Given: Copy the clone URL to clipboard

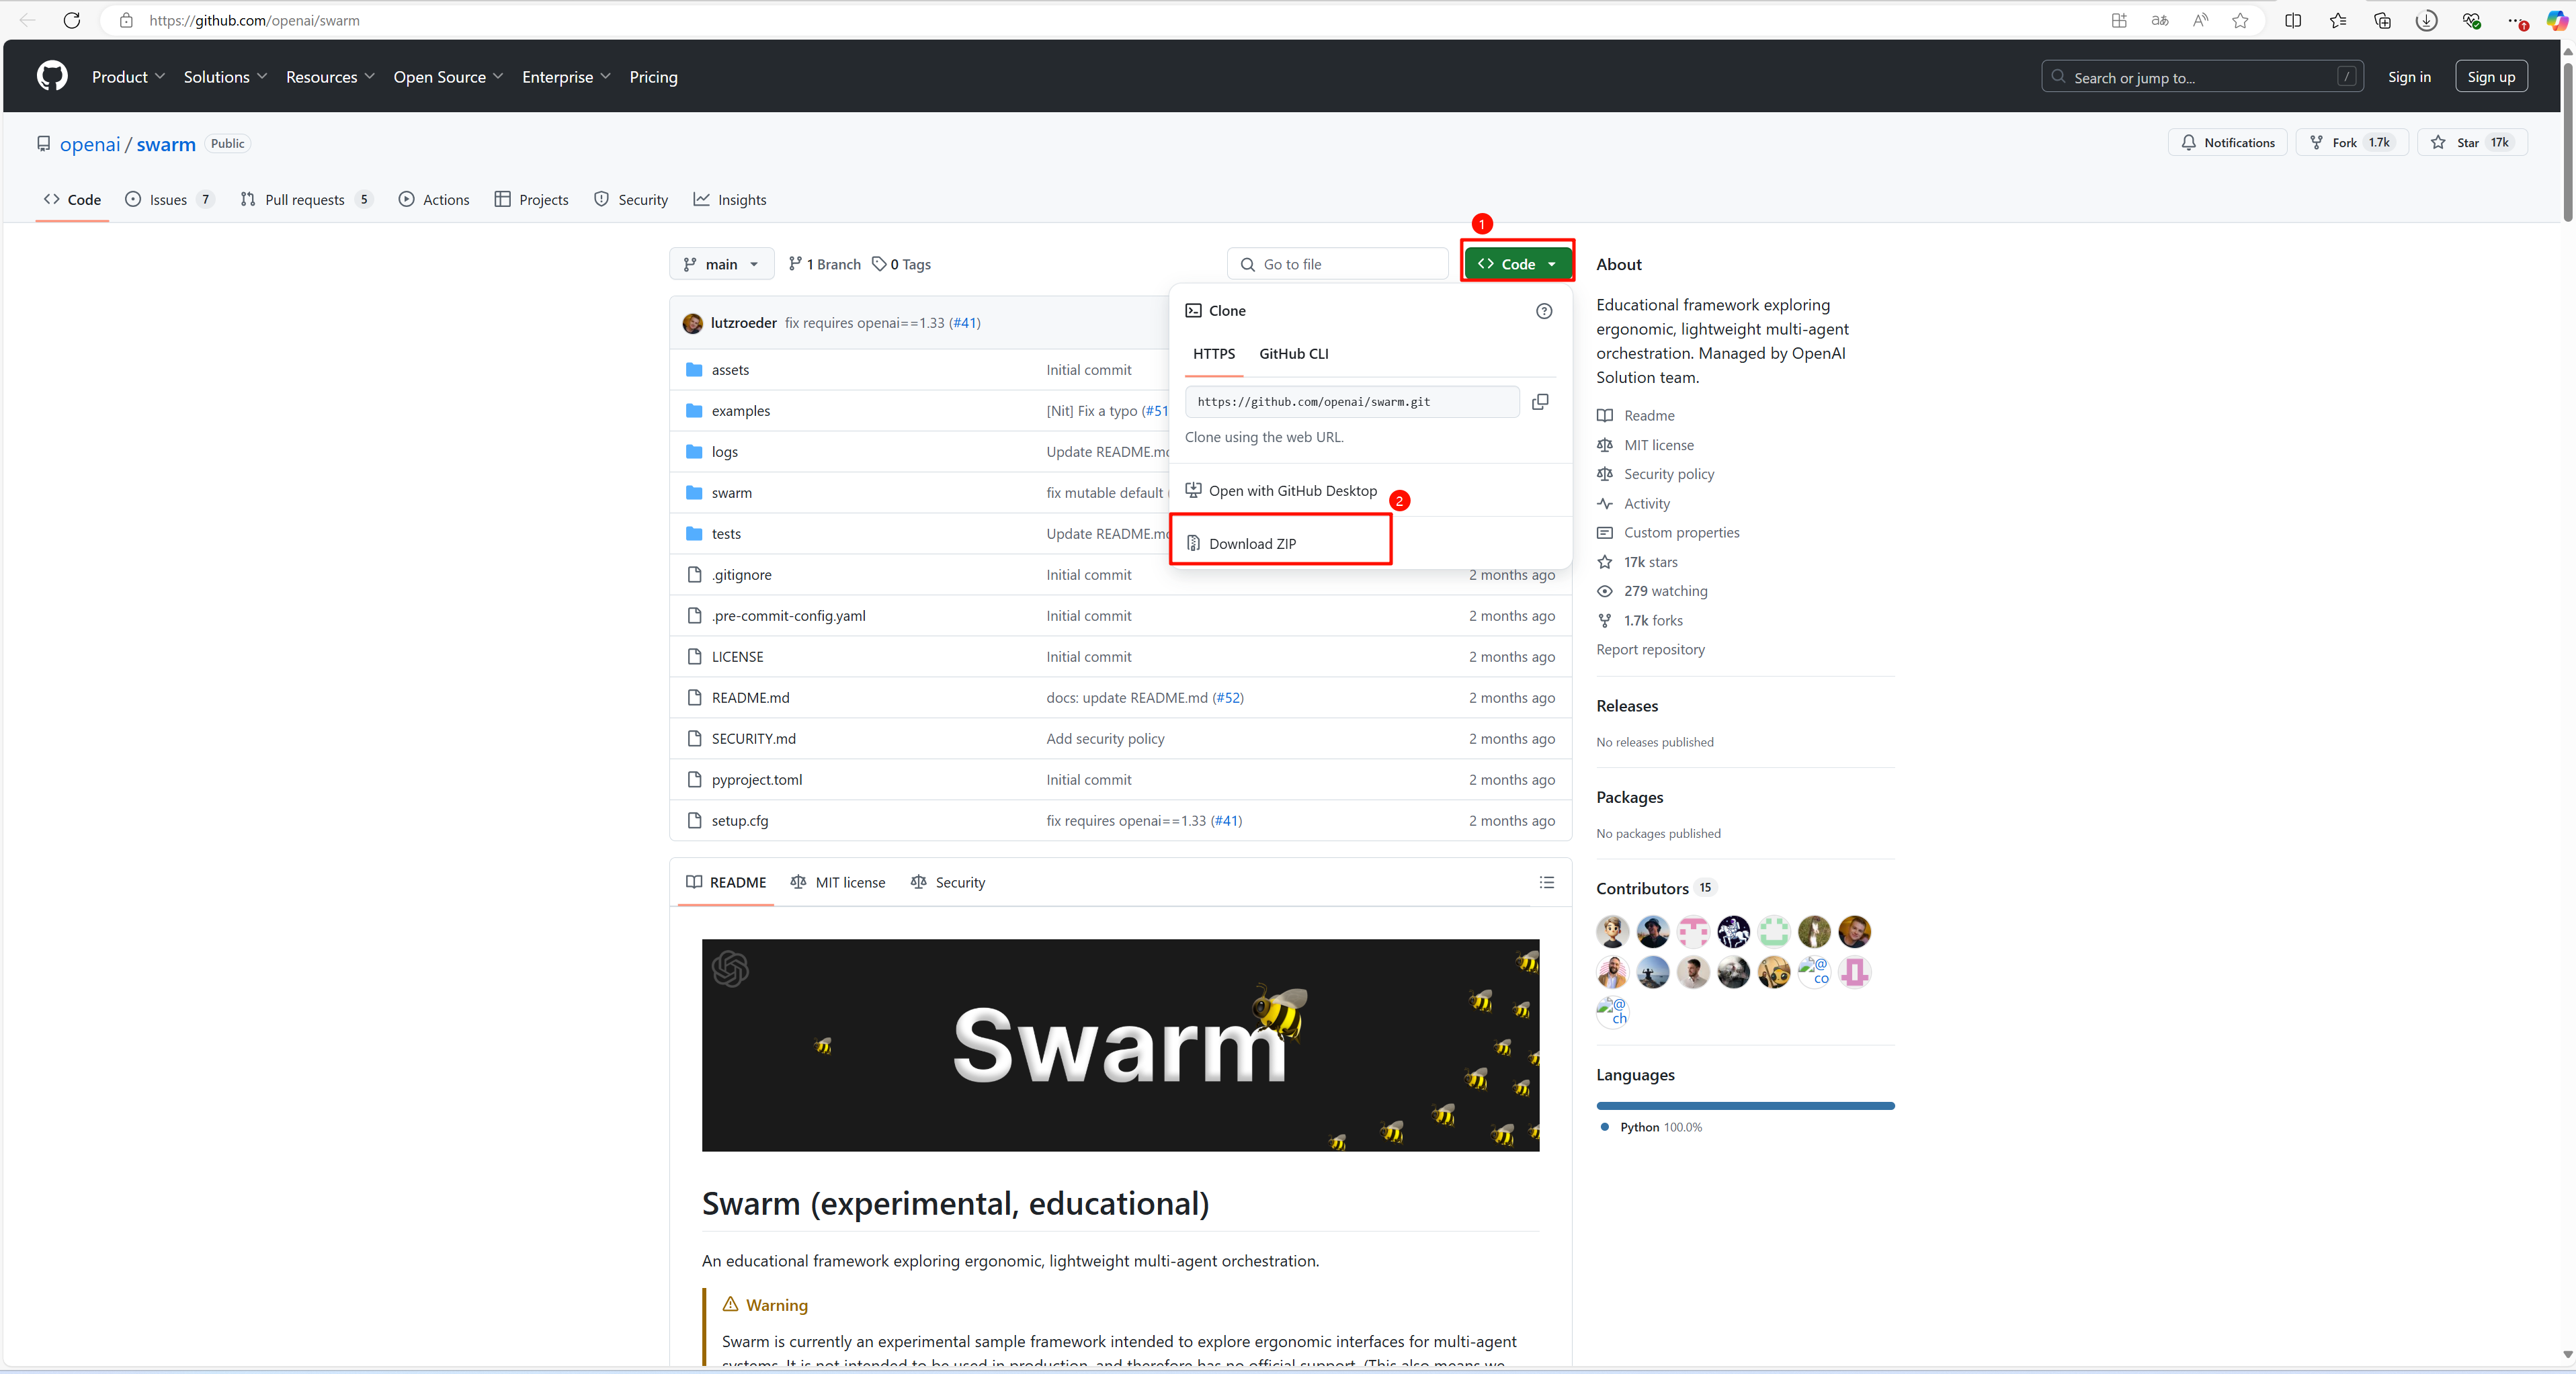Looking at the screenshot, I should tap(1540, 401).
